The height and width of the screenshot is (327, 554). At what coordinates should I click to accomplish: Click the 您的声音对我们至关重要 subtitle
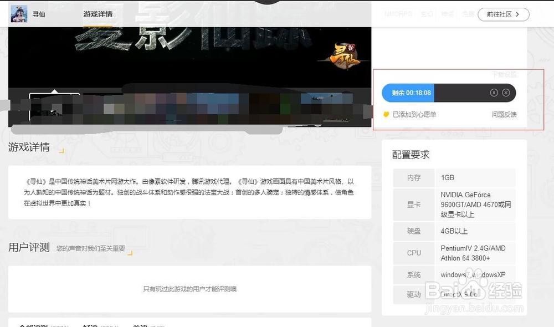[x=91, y=248]
